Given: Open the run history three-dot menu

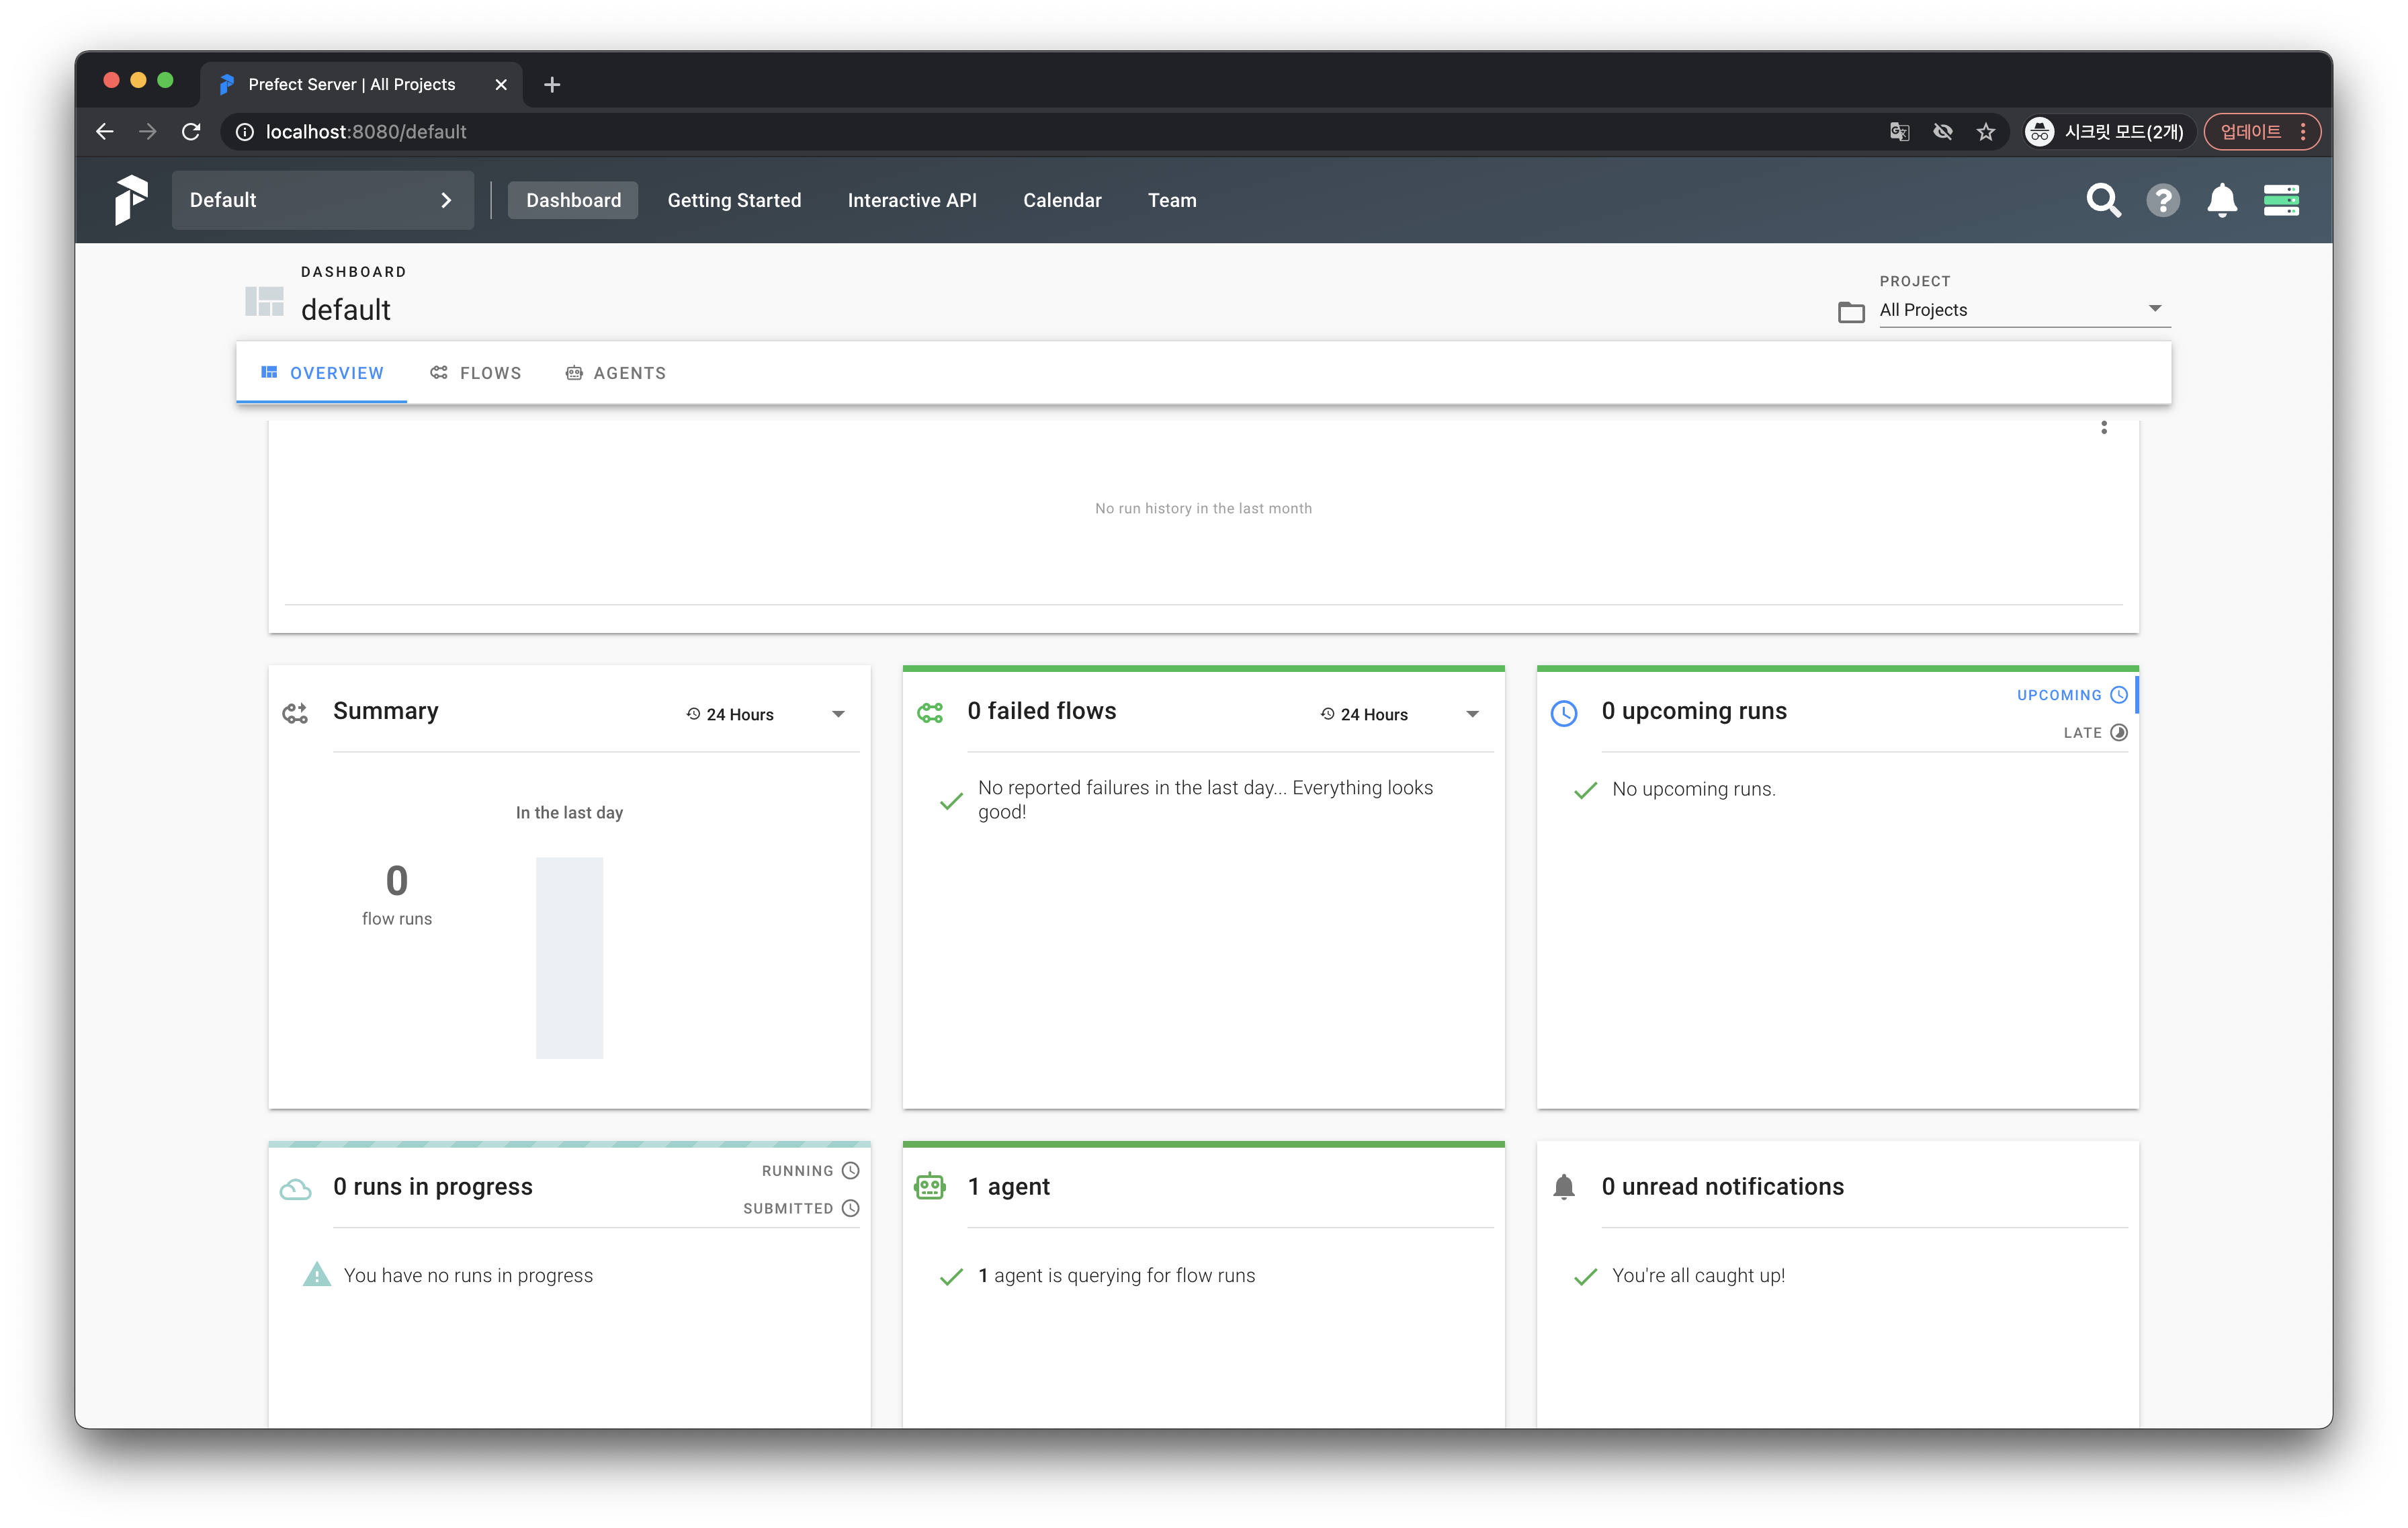Looking at the screenshot, I should click(2104, 428).
